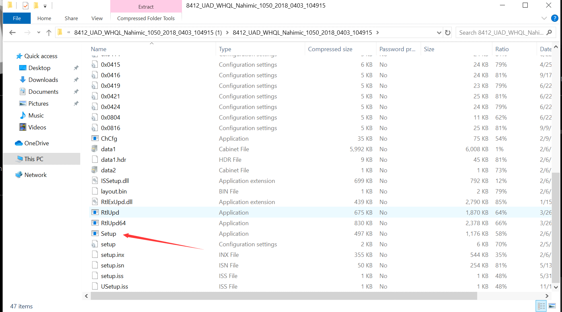Switch to large icons view in status bar
The image size is (562, 312).
[x=552, y=306]
